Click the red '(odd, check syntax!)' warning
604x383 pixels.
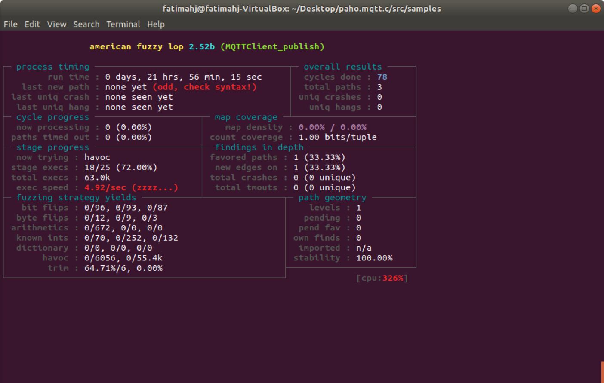pos(204,87)
